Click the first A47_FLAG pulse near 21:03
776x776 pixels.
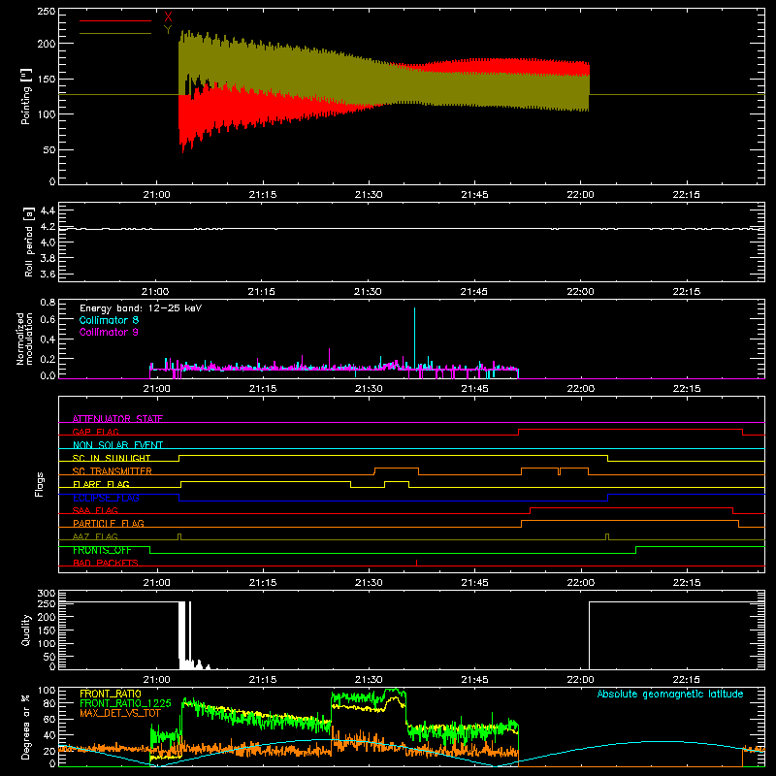pyautogui.click(x=179, y=536)
